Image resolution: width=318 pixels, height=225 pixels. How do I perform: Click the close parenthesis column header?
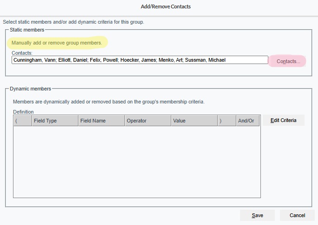[227, 121]
